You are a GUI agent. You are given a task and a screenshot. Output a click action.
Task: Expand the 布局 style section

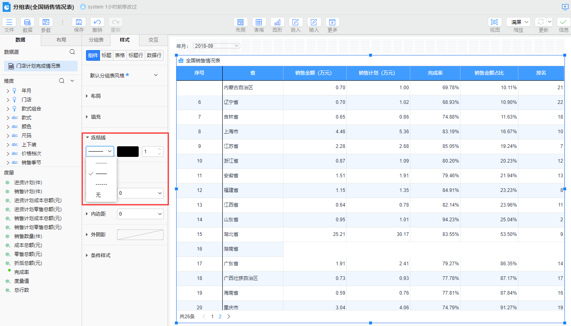pyautogui.click(x=95, y=96)
